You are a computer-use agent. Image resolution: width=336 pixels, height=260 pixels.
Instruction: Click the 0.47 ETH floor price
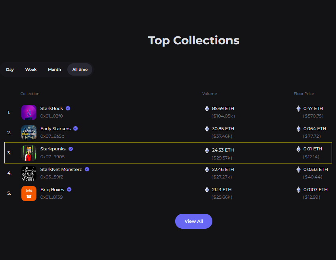coord(313,108)
